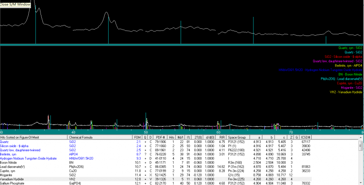Click 'Pb(As2O6) - Lead diarsenate(V)' legend entry

(x=342, y=79)
